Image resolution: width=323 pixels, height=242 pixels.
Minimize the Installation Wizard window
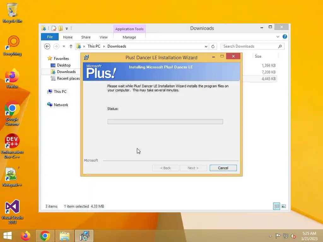[x=214, y=56]
